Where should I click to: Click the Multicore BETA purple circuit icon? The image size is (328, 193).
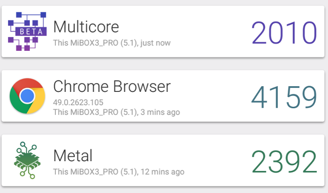click(x=27, y=31)
